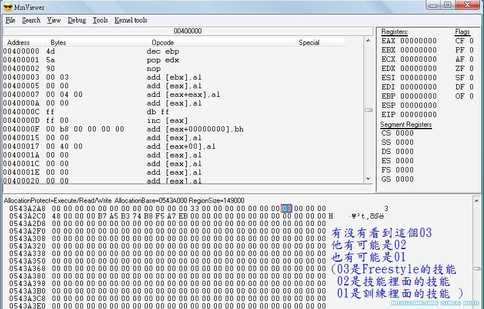Click the Special column header
The width and height of the screenshot is (484, 309).
point(309,43)
